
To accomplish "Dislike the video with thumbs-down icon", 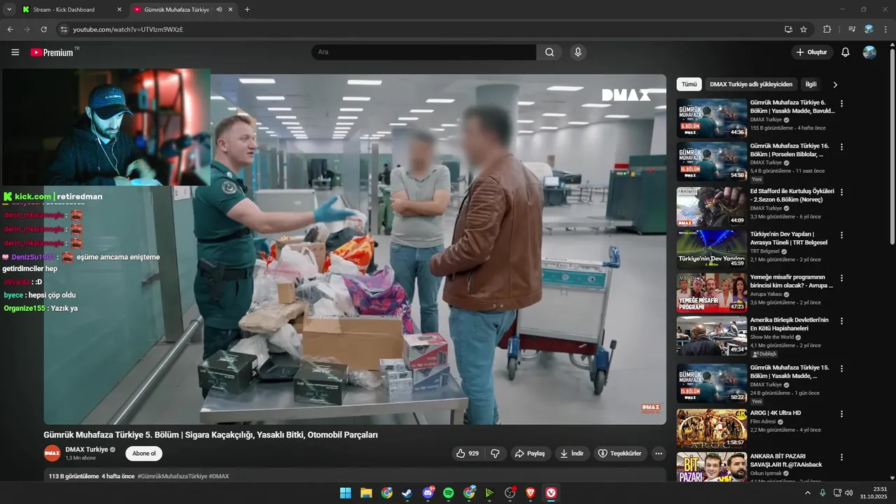I will pos(495,454).
